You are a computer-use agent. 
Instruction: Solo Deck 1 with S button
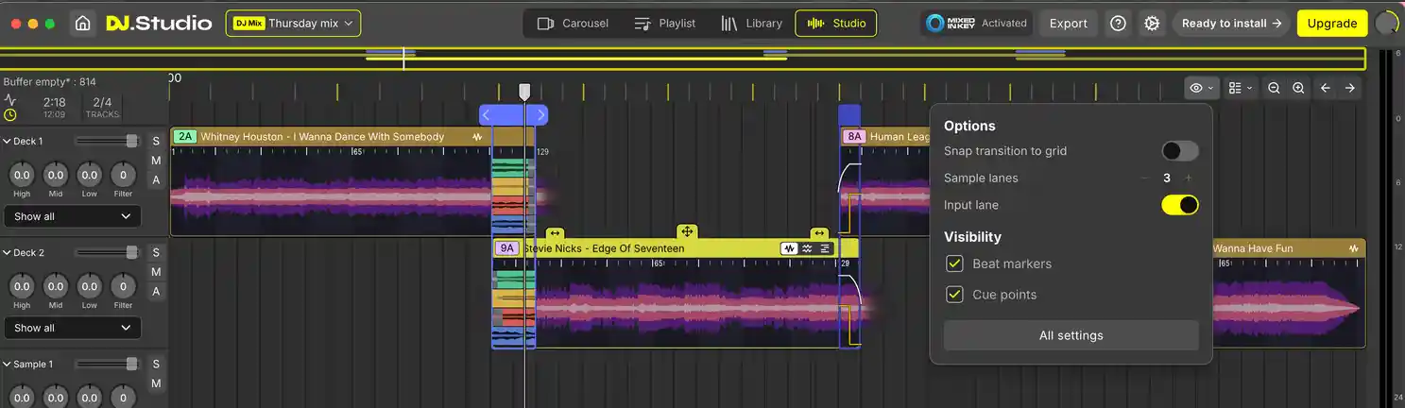click(156, 142)
